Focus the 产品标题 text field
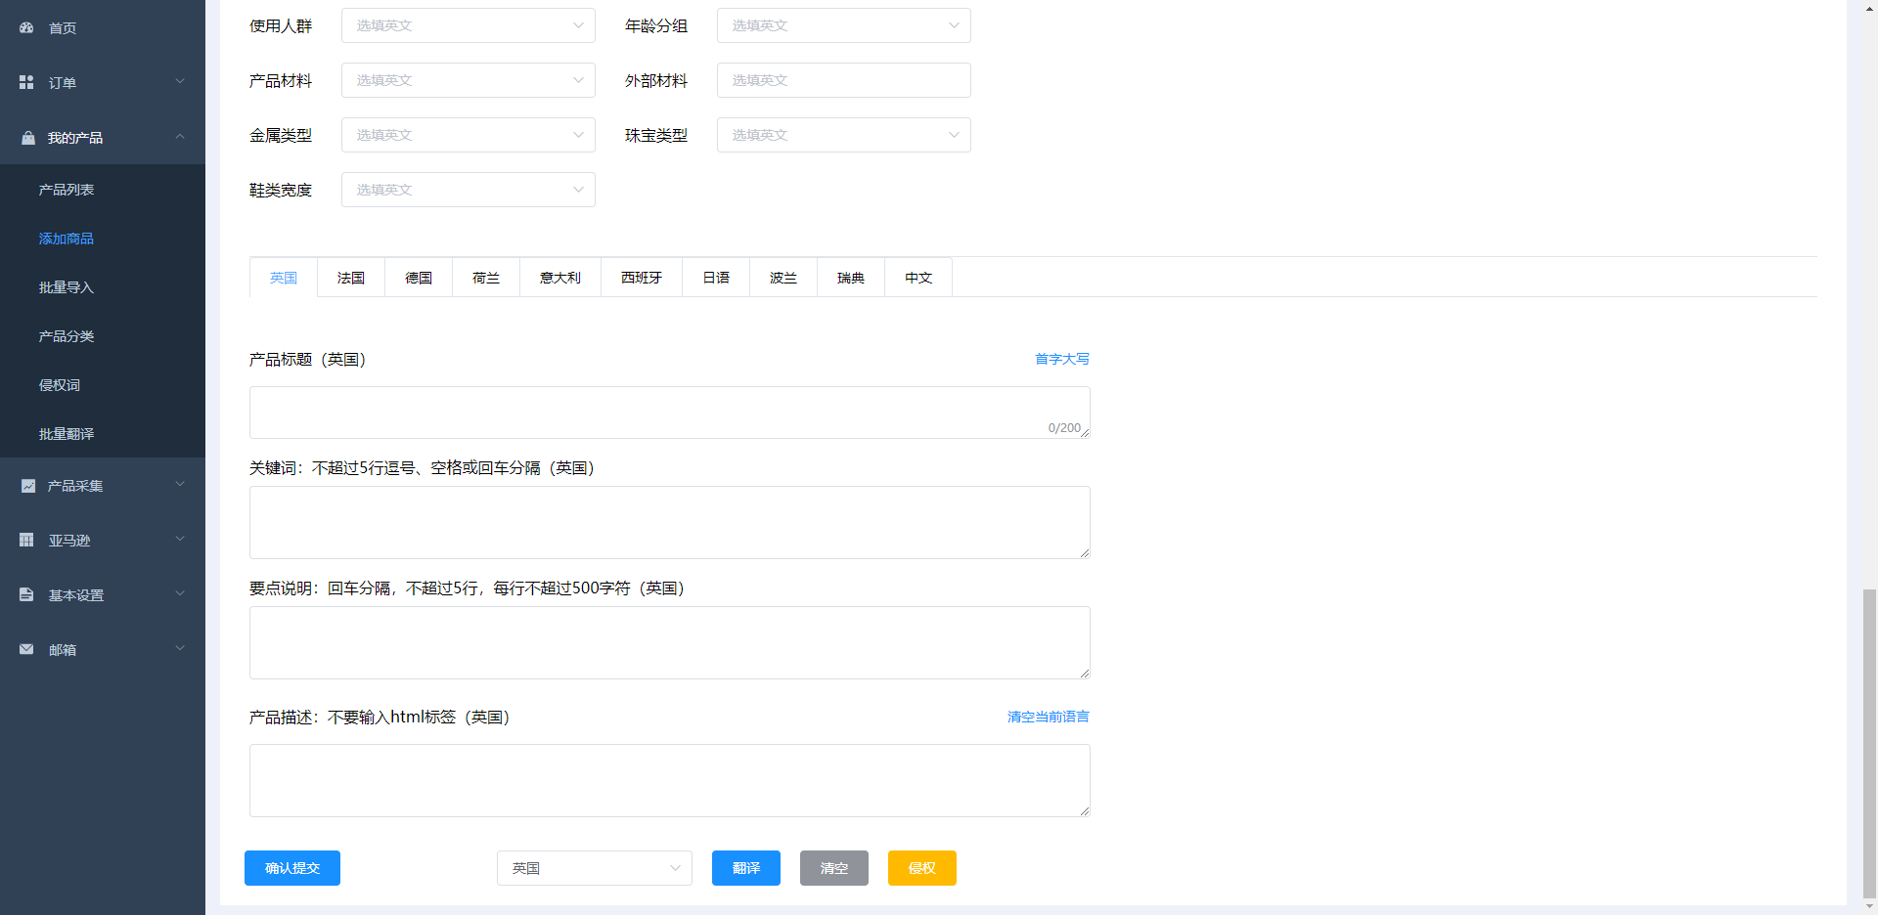Screen dimensions: 1878x915 click(x=669, y=413)
